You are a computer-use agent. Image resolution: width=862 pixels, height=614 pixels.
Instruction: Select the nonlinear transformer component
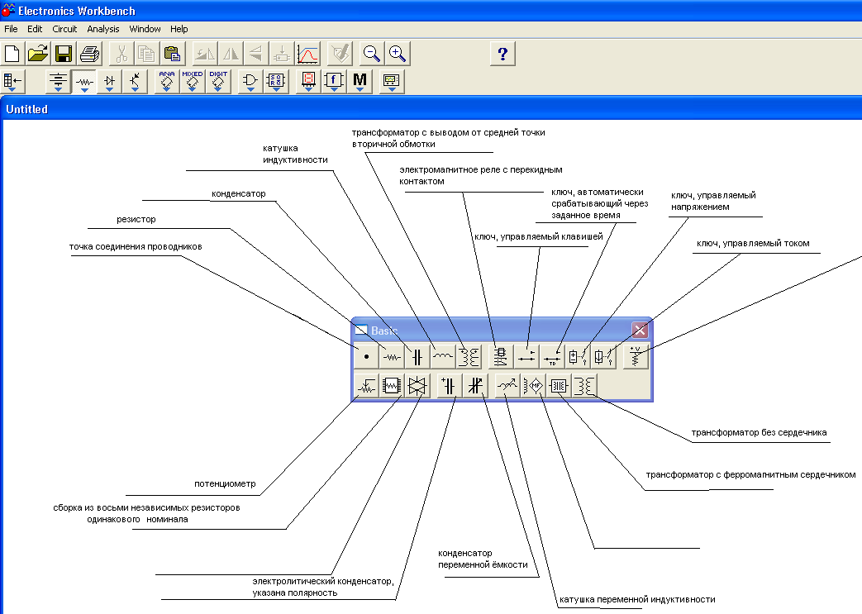pyautogui.click(x=584, y=386)
